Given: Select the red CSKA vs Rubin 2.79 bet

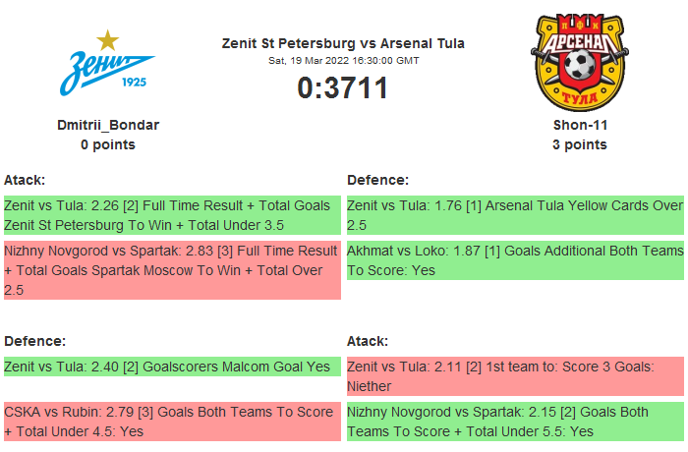Looking at the screenshot, I should pyautogui.click(x=172, y=422).
